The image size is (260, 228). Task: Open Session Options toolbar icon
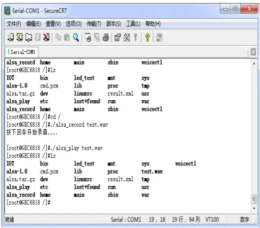[118, 37]
